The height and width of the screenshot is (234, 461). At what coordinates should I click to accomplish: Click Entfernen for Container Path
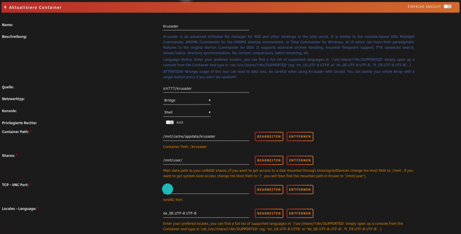pos(300,136)
